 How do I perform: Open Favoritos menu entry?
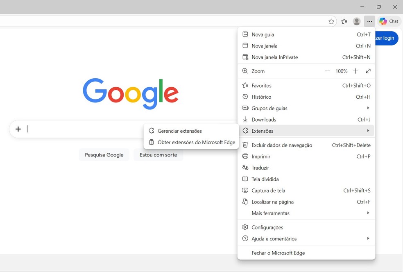(306, 86)
